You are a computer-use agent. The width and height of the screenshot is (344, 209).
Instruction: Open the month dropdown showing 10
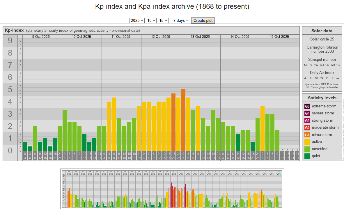click(151, 20)
